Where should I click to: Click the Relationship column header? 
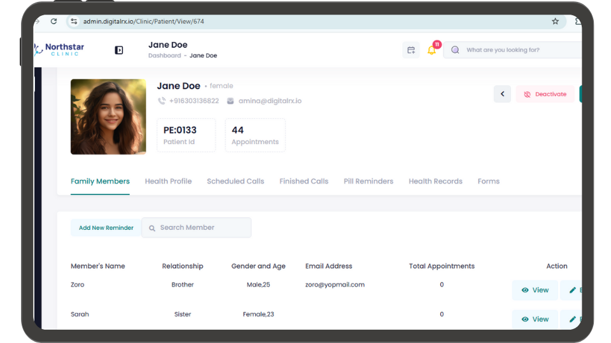(183, 266)
